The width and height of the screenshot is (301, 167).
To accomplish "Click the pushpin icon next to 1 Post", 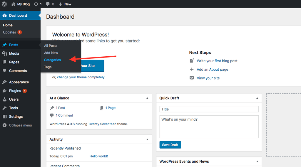I will pos(52,108).
